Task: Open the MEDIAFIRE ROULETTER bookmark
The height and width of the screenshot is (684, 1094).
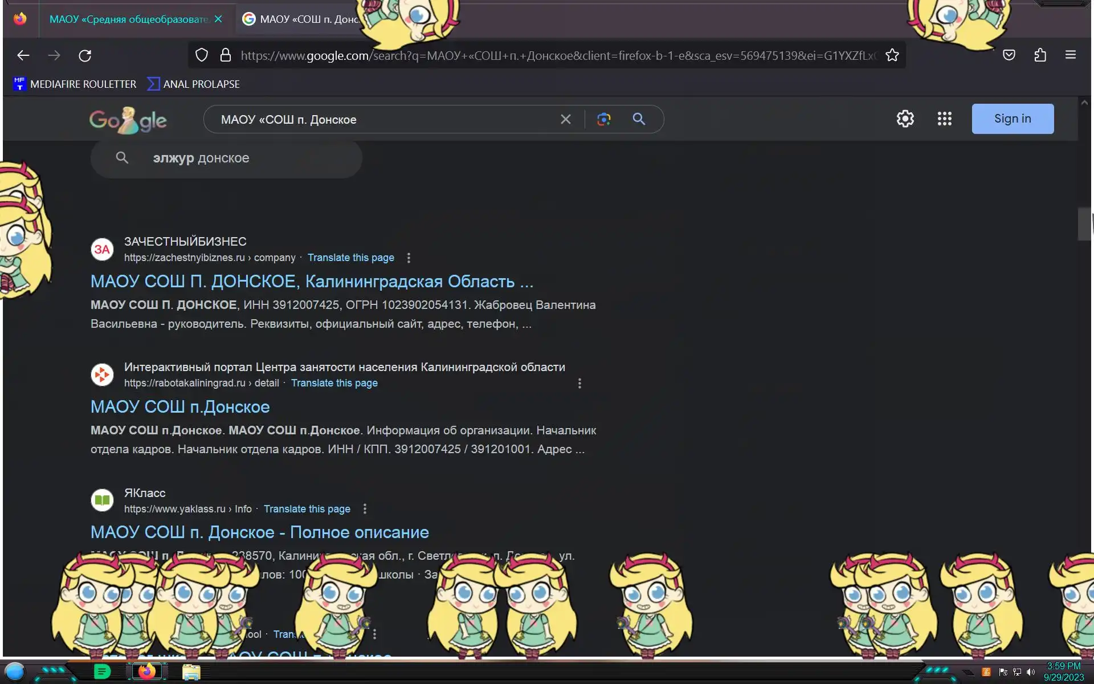Action: pyautogui.click(x=75, y=84)
